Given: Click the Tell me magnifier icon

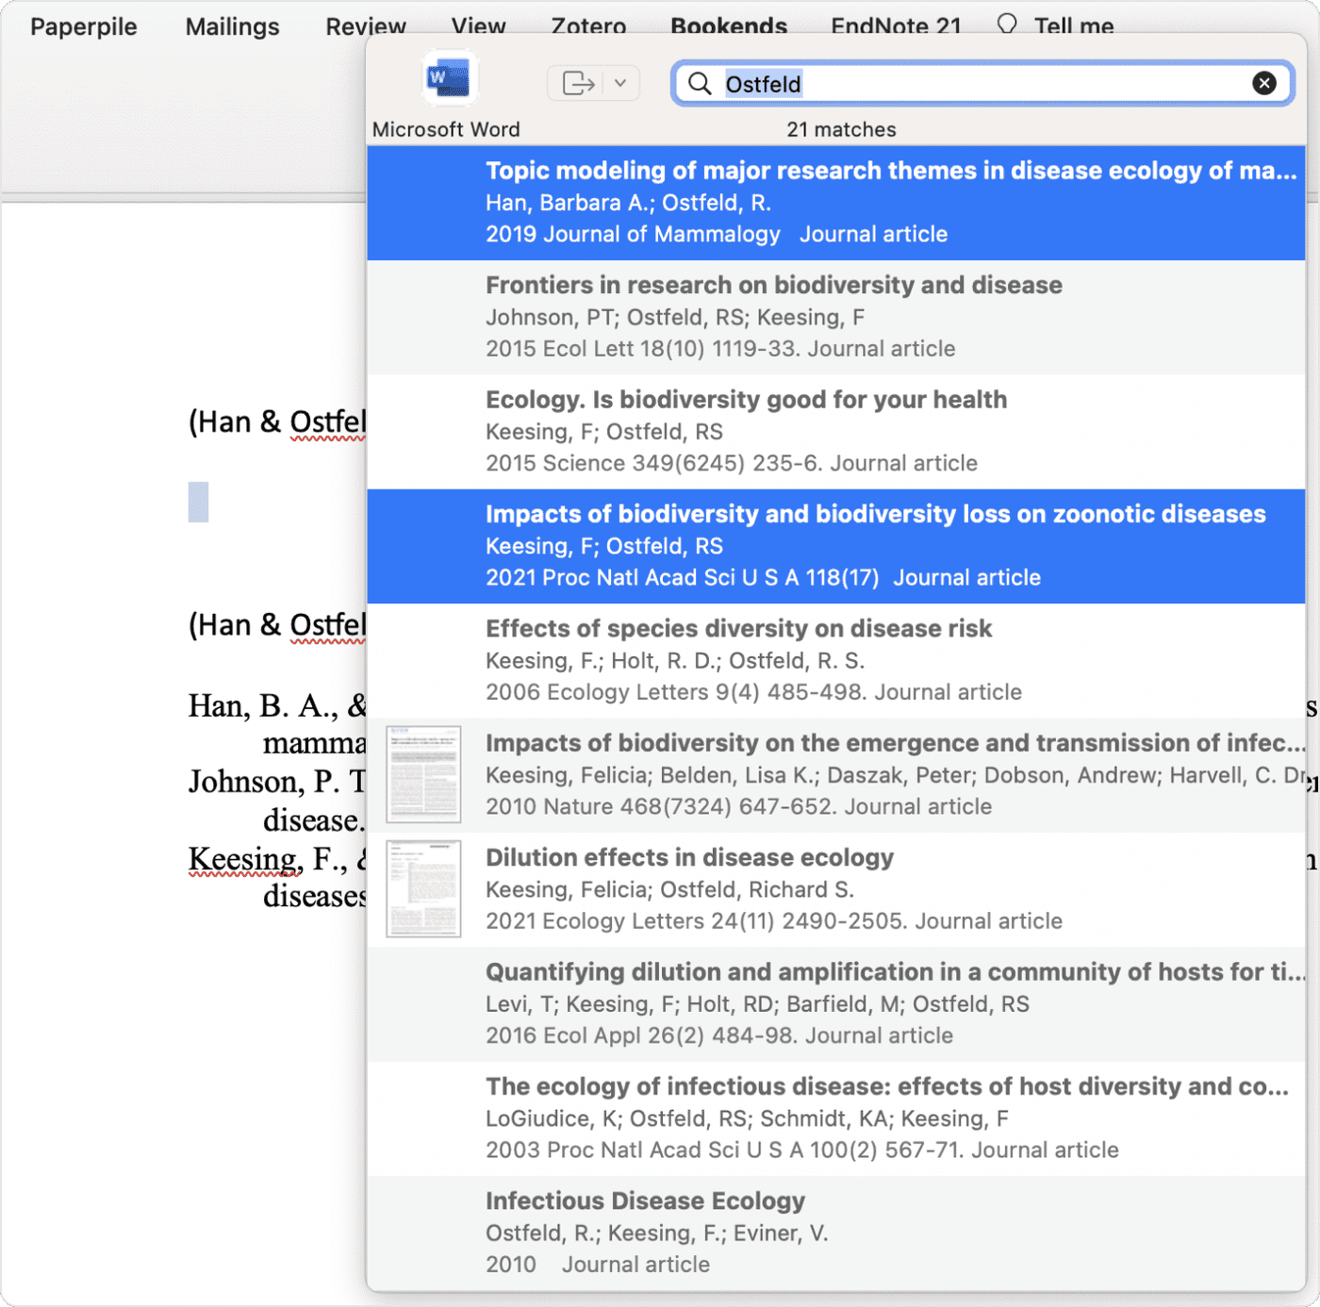Looking at the screenshot, I should pyautogui.click(x=1006, y=25).
